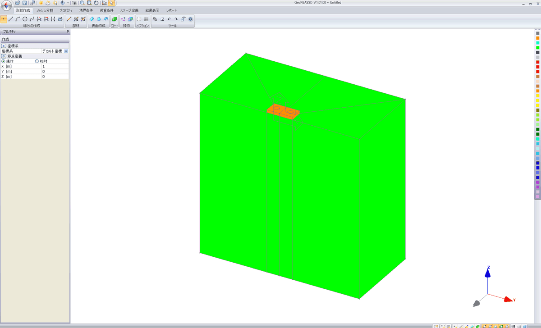Screen dimensions: 541x328
Task: Click the green solid creation icon
Action: (114, 19)
